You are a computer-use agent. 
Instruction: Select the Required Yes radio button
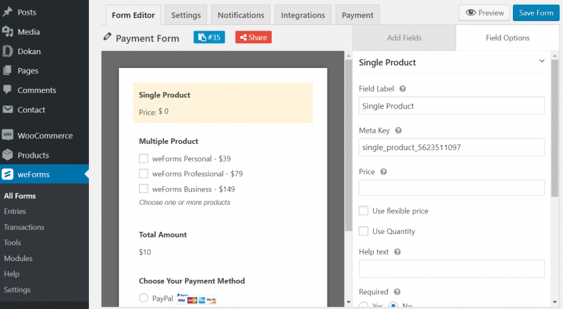(364, 306)
